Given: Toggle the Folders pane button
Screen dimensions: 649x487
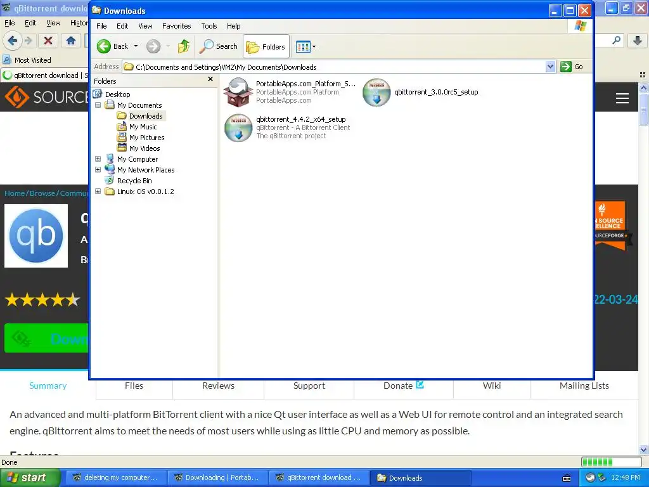Looking at the screenshot, I should coord(266,47).
